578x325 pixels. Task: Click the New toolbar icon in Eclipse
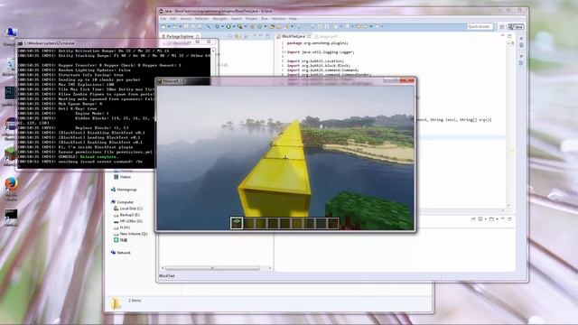click(163, 26)
